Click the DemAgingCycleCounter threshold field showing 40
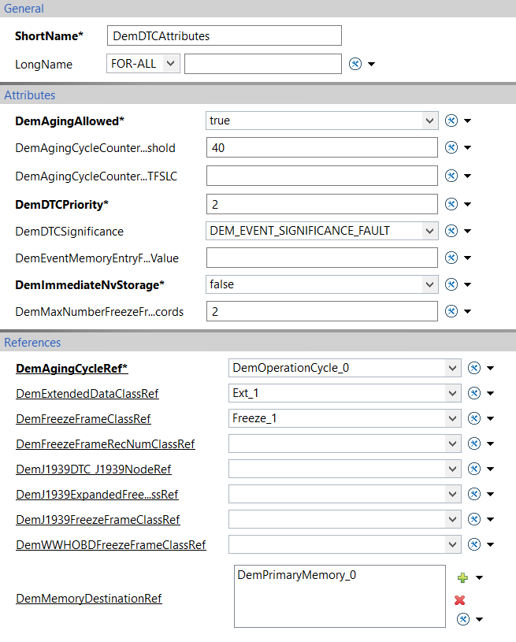Screen dimensions: 516x642 pos(322,148)
